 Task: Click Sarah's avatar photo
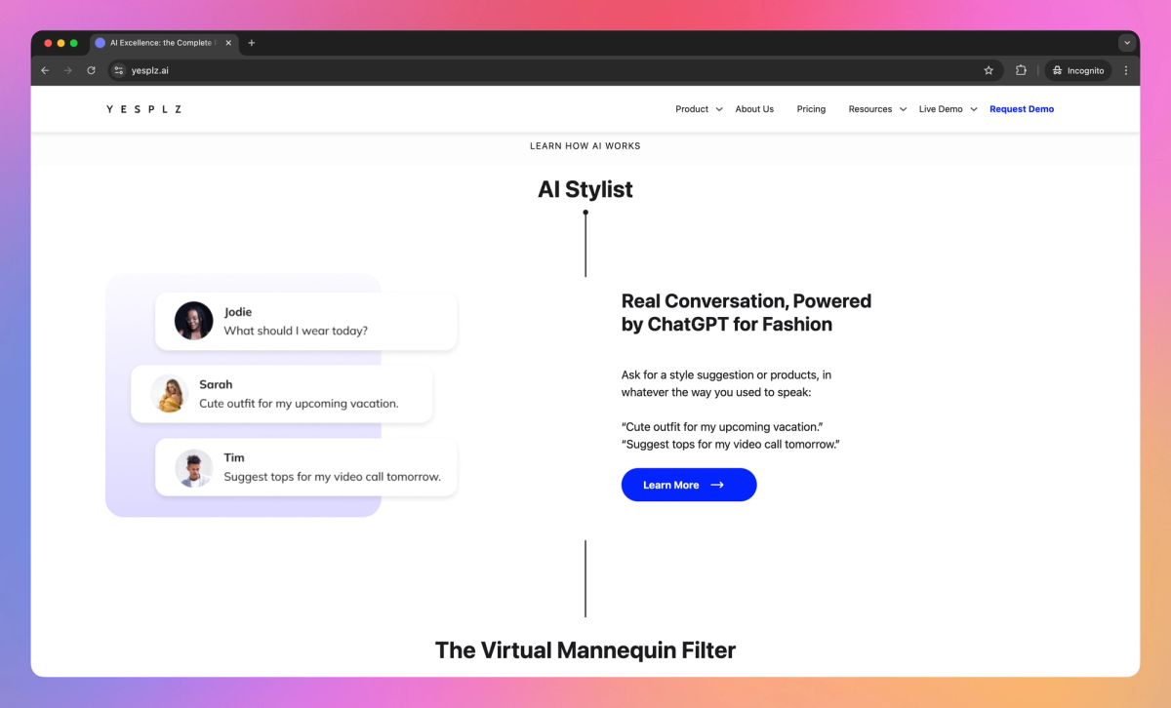coord(170,394)
